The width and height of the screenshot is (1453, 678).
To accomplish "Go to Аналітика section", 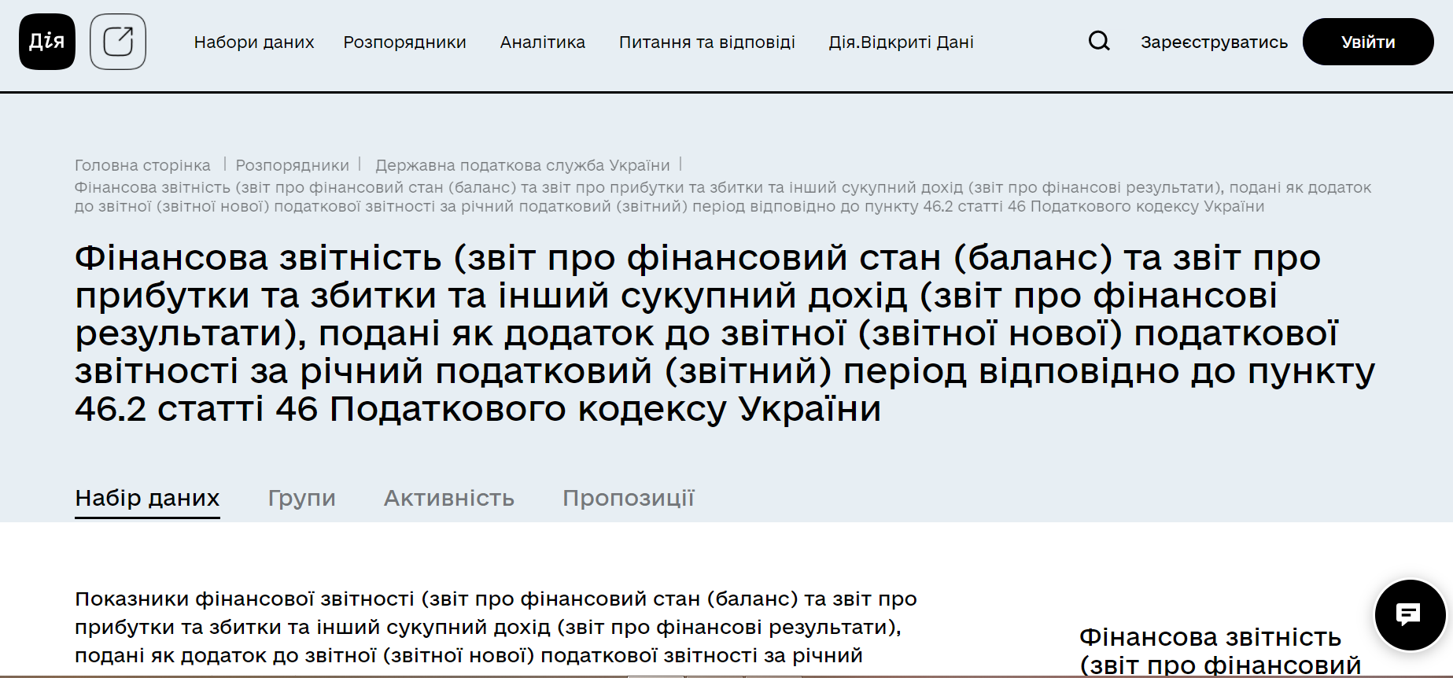I will 543,42.
